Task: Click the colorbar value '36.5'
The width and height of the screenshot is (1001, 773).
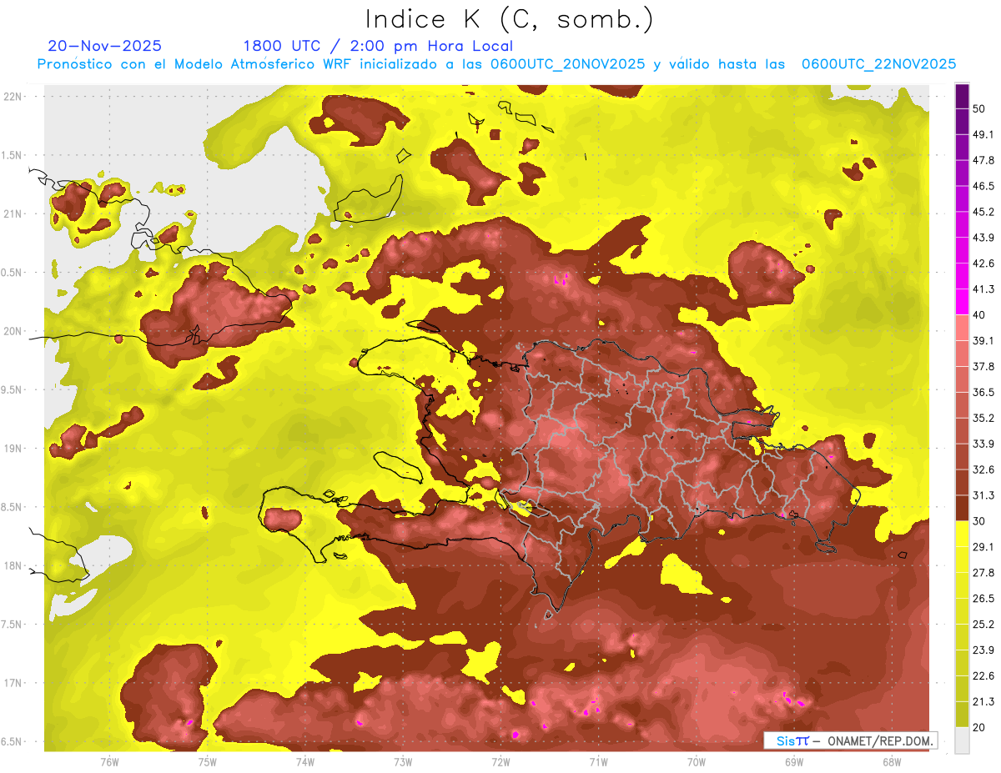Action: [x=983, y=392]
